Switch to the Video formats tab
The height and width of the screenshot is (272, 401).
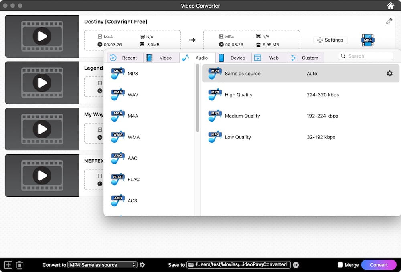(161, 58)
